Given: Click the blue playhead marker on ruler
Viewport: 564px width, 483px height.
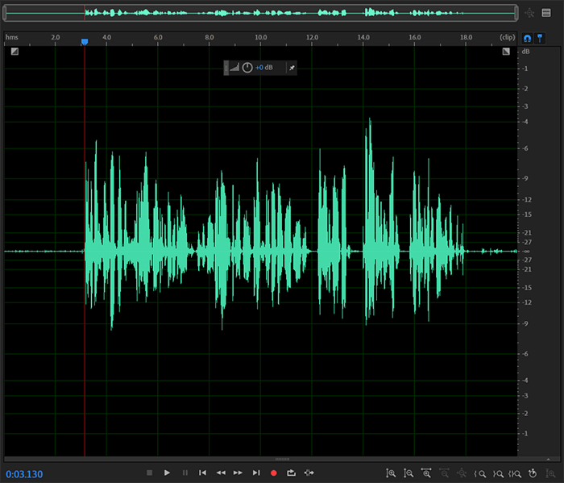Looking at the screenshot, I should pyautogui.click(x=85, y=42).
